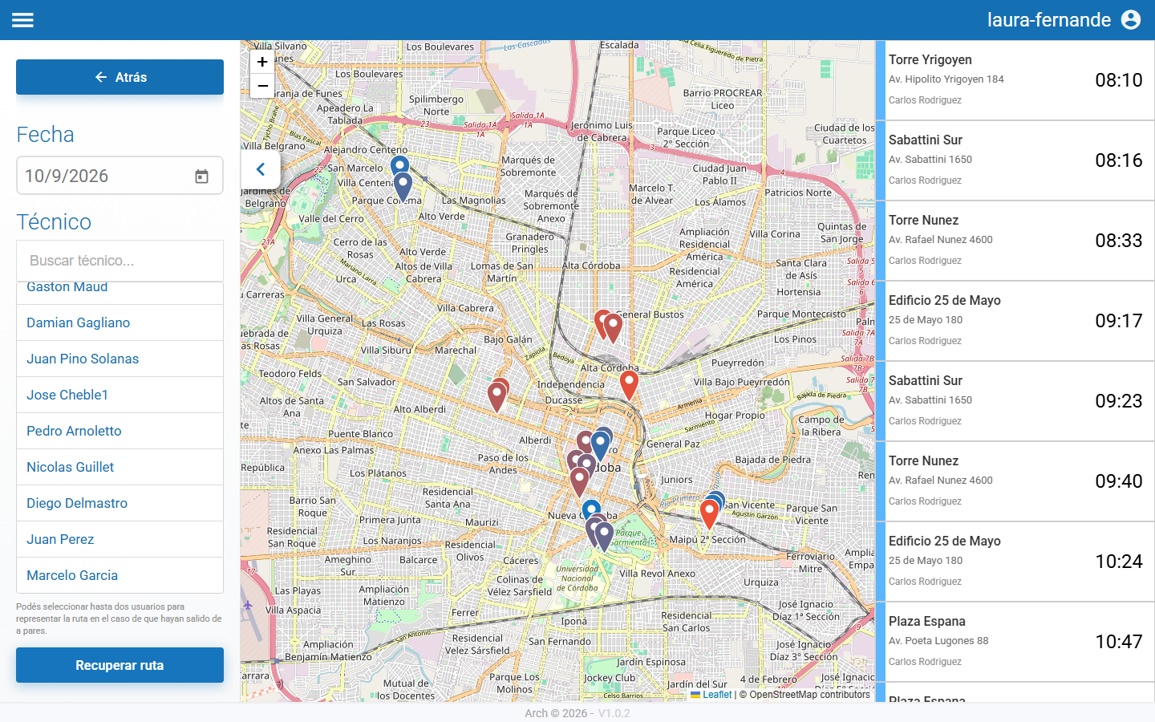This screenshot has width=1155, height=722.
Task: Select the red marker near Alto Alberdi
Action: pyautogui.click(x=497, y=397)
